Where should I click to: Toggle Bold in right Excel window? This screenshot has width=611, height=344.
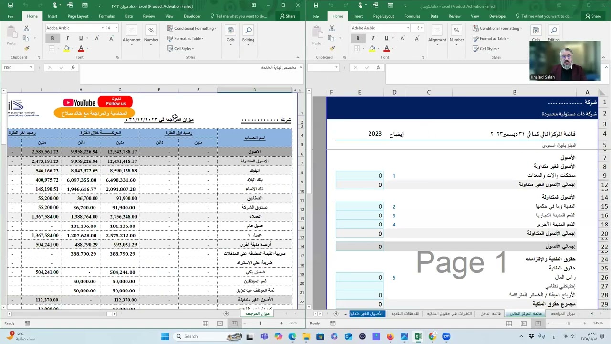(358, 38)
